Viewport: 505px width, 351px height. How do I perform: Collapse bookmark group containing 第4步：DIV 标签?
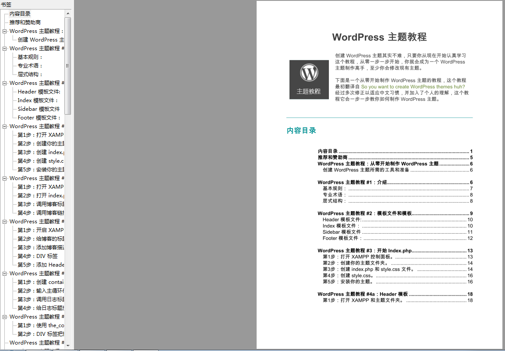click(4, 222)
